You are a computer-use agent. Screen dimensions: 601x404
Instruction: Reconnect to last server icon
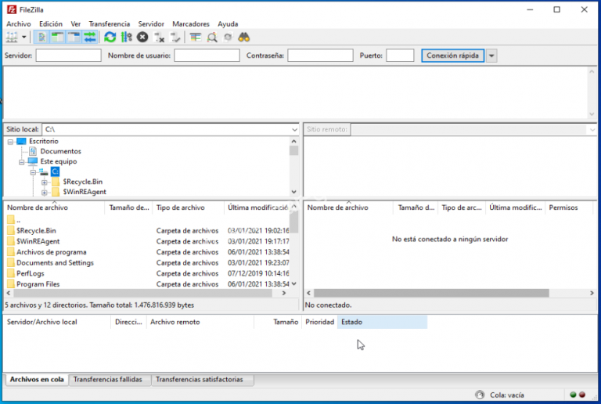coord(175,37)
